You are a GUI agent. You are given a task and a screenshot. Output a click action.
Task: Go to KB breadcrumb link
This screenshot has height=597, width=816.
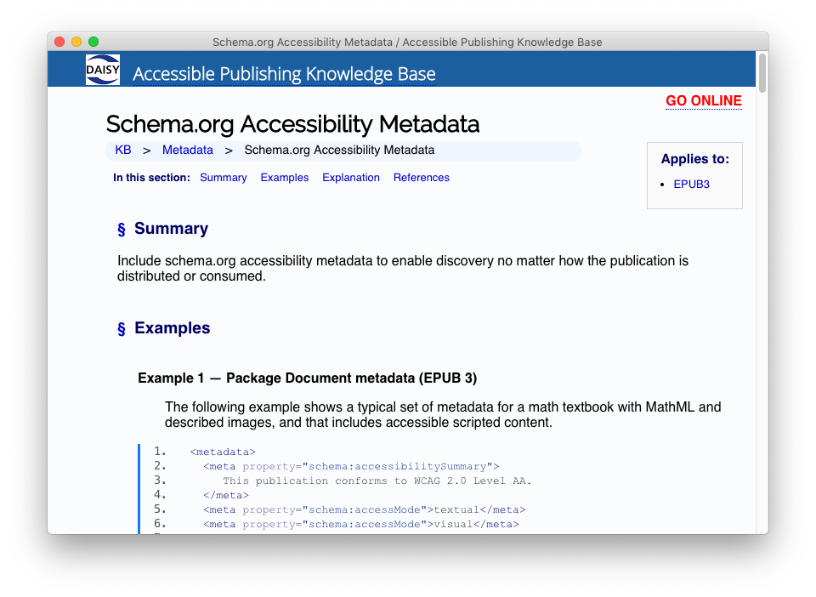pyautogui.click(x=122, y=150)
